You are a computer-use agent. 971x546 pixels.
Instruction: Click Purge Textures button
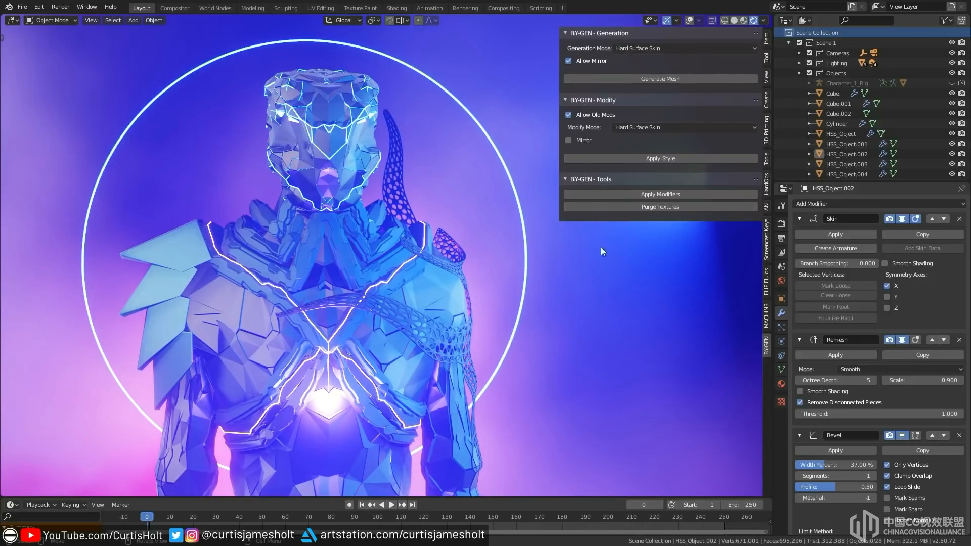click(660, 207)
